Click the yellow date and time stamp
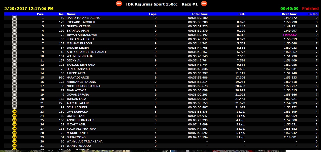The image size is (321, 152). 29,9
